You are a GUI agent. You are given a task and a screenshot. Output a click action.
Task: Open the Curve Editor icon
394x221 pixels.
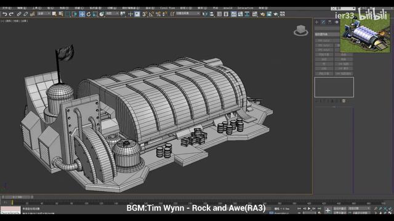tap(241, 14)
